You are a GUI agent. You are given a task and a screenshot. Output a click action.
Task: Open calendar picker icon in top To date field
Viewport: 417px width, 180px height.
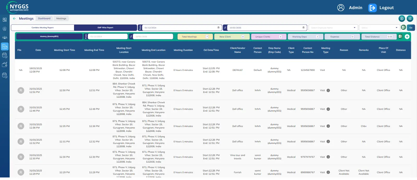point(303,28)
